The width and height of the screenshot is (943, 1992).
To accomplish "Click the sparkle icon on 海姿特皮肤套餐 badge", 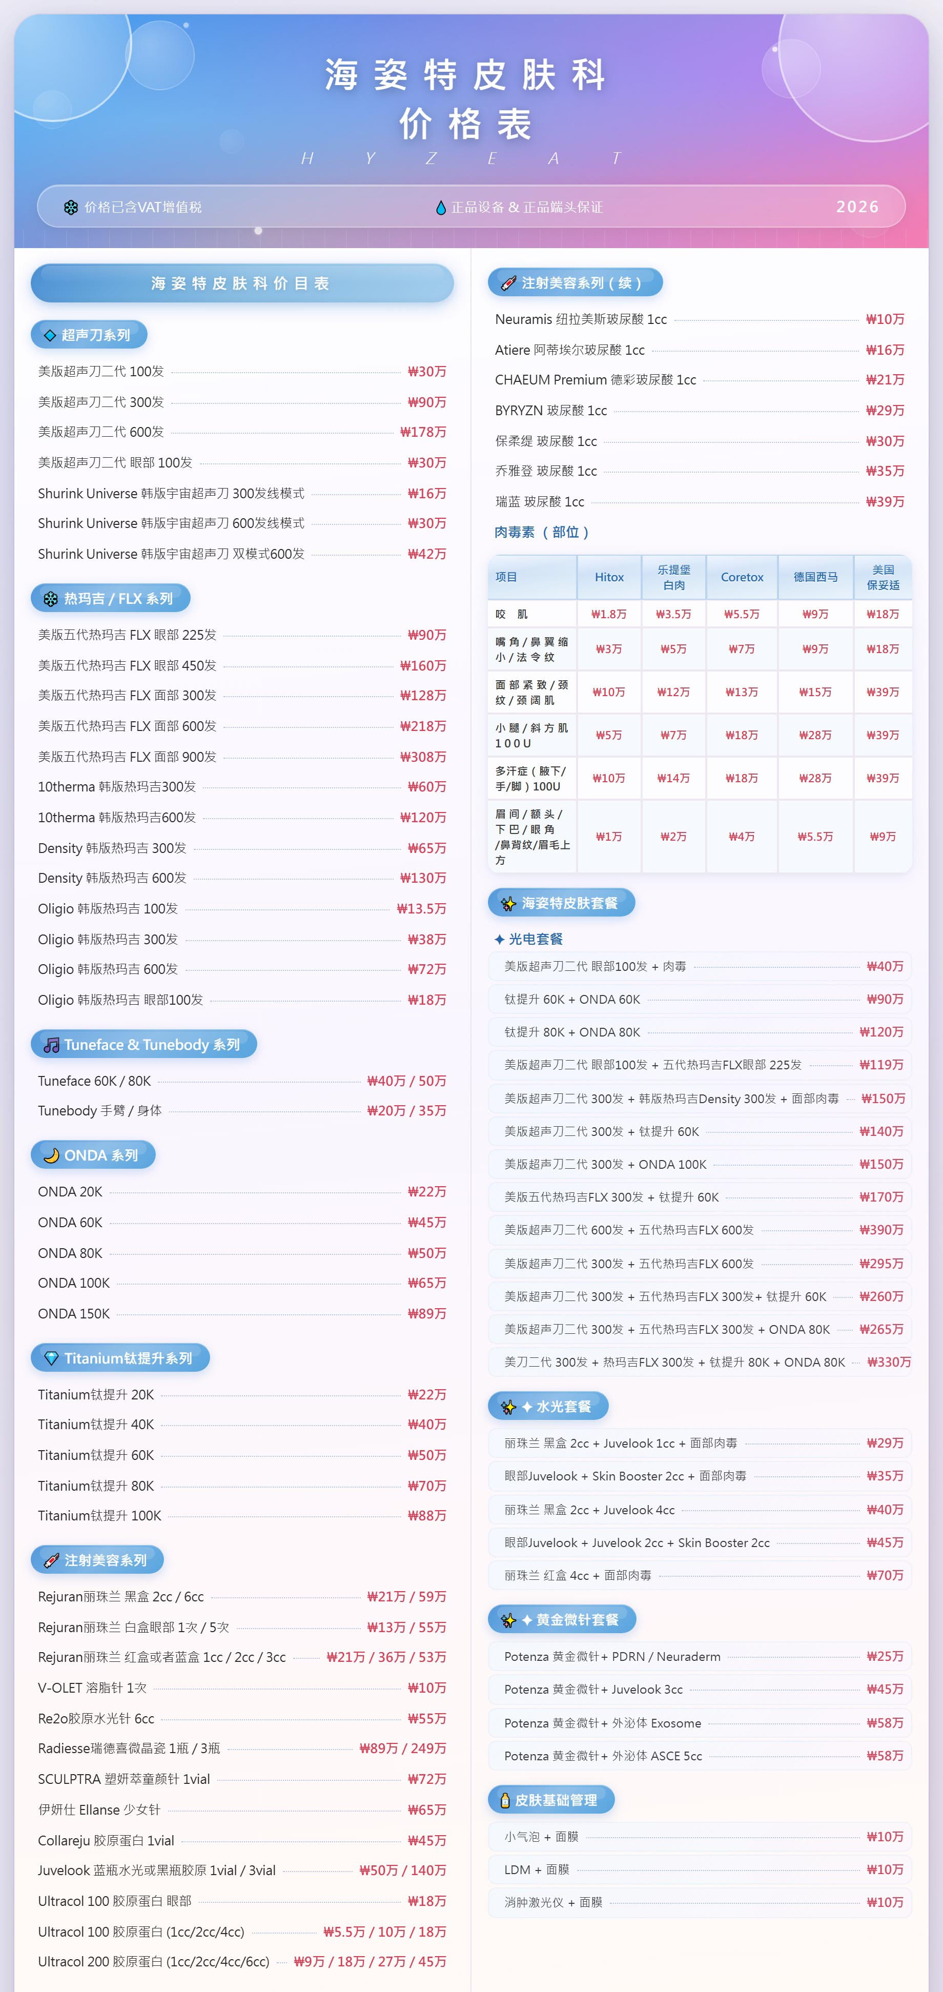I will [508, 903].
